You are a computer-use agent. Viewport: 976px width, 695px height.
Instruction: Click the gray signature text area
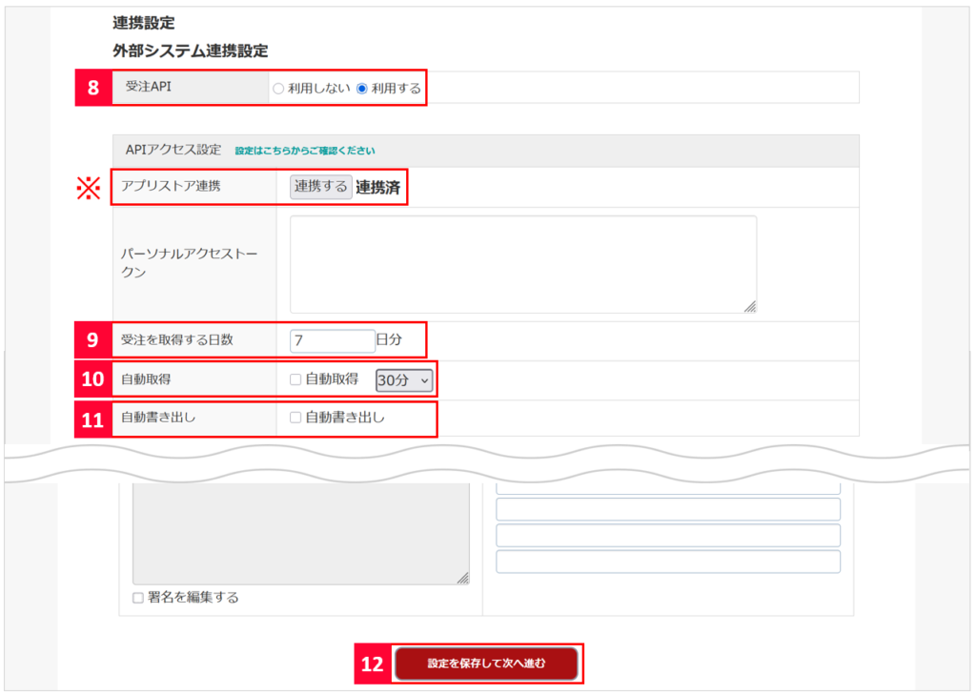[300, 532]
